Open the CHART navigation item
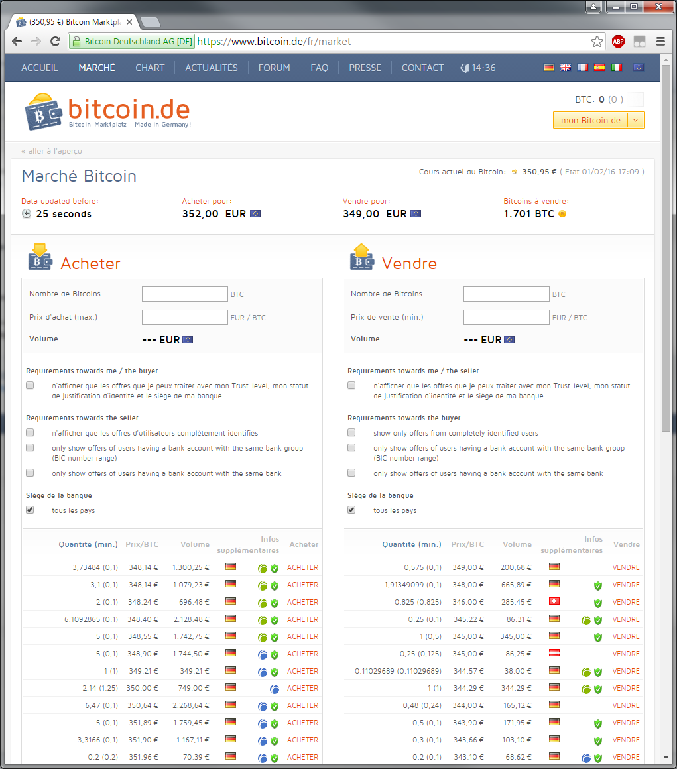The height and width of the screenshot is (769, 677). point(150,68)
